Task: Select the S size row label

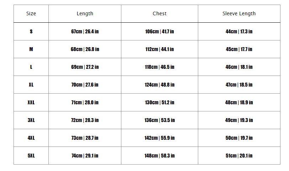Action: tap(31, 32)
